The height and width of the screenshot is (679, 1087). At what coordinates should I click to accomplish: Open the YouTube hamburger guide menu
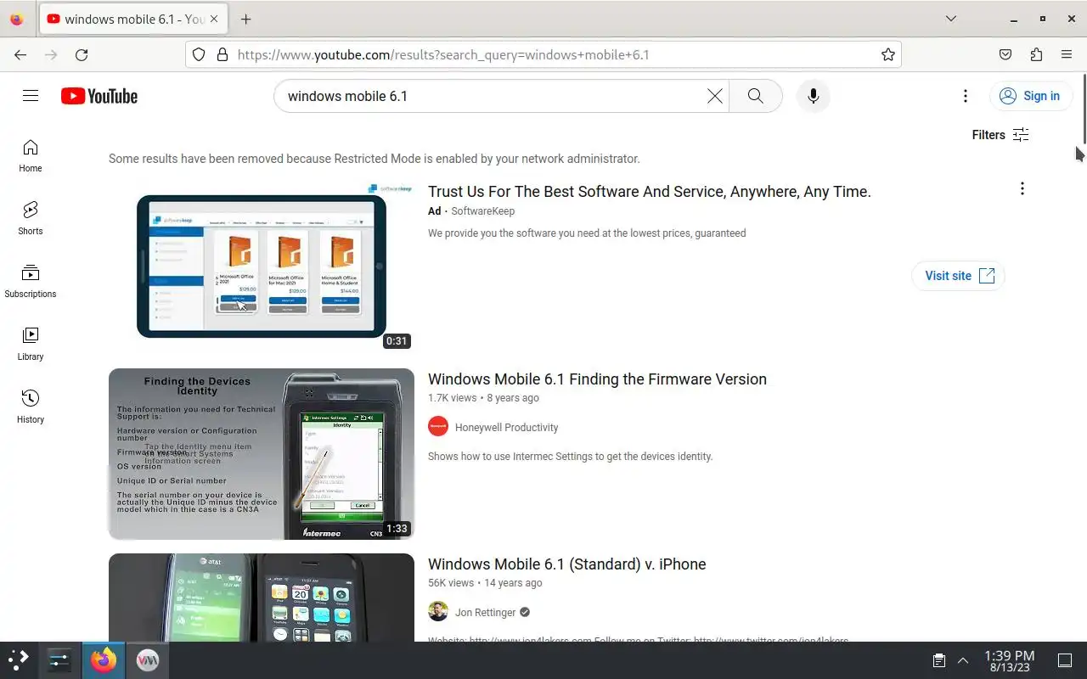(31, 96)
